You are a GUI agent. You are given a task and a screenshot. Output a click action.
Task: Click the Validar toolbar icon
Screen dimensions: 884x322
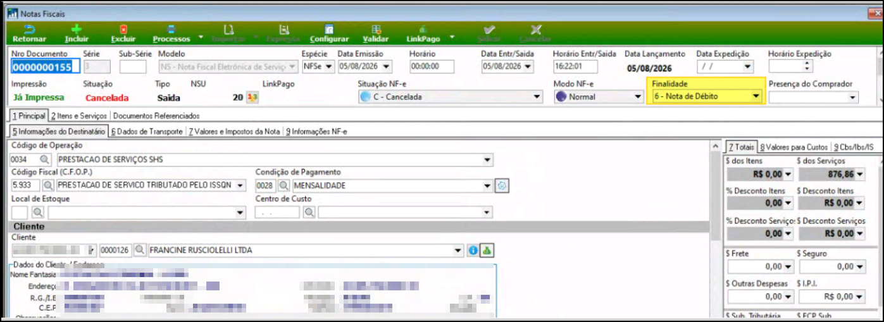376,29
